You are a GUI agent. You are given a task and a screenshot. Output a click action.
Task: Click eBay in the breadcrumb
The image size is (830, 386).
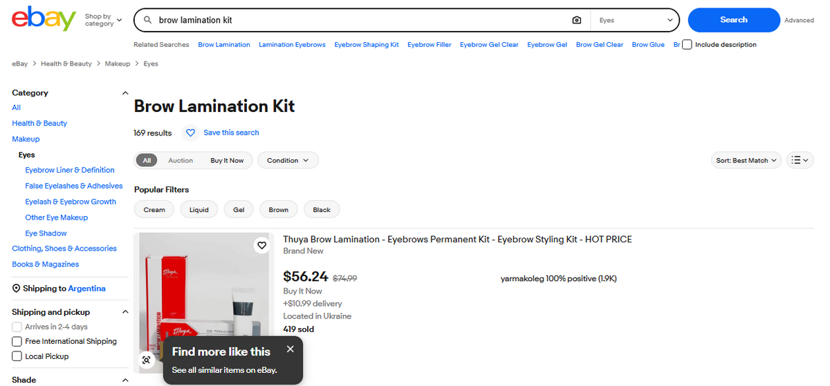tap(19, 64)
